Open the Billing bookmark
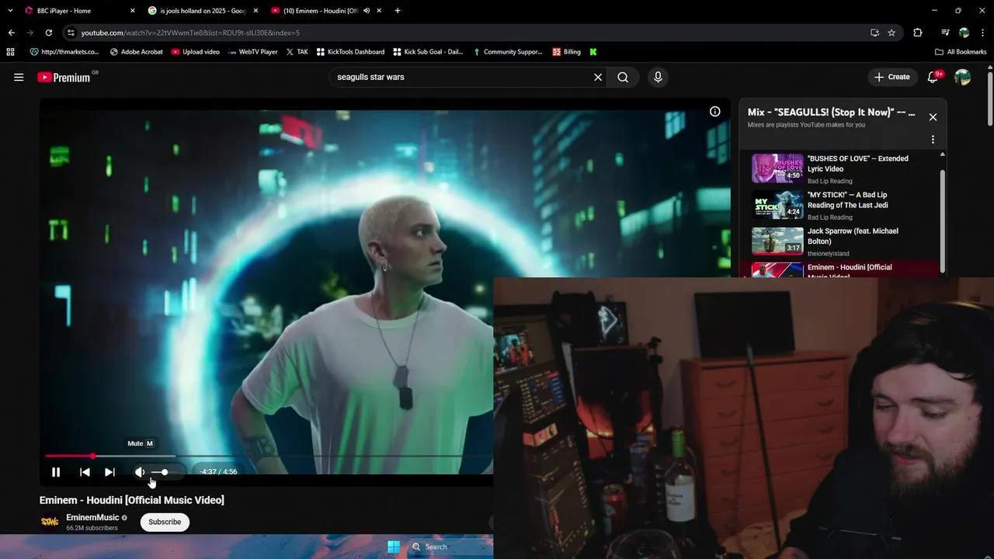 (567, 52)
